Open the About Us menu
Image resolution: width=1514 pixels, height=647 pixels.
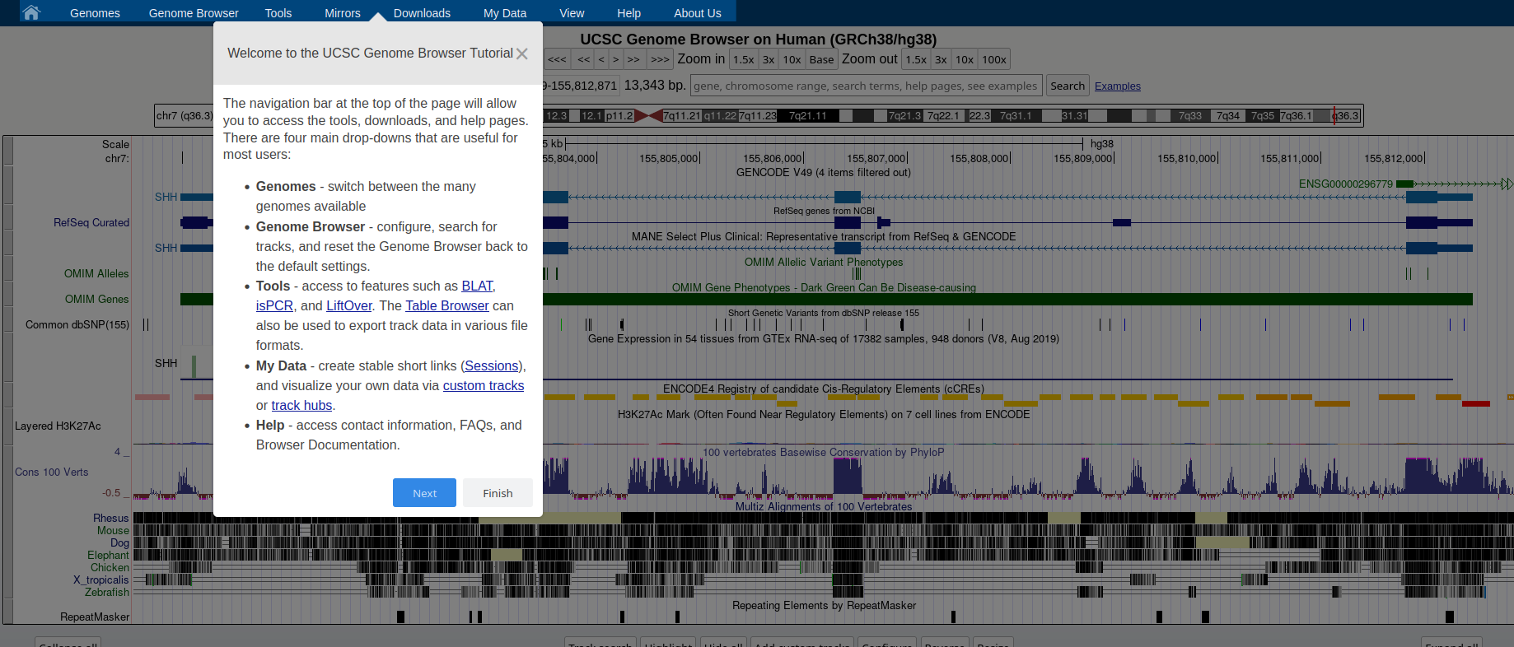pos(697,13)
